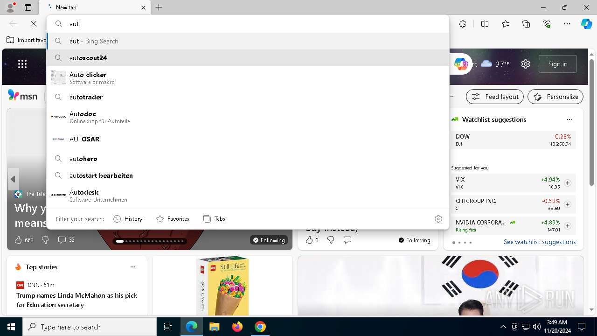
Task: Add Citigroup Inc. to watchlist
Action: point(568,204)
